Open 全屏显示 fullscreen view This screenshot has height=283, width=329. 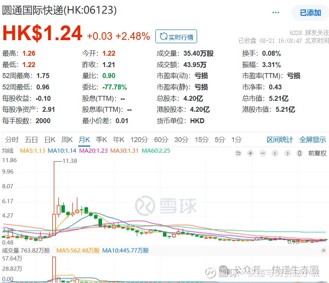[x=312, y=140]
